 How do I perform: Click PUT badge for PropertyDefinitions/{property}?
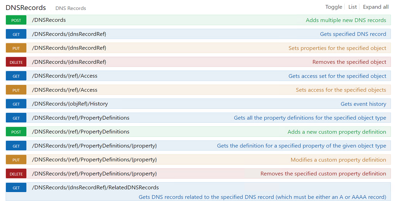tap(16, 160)
